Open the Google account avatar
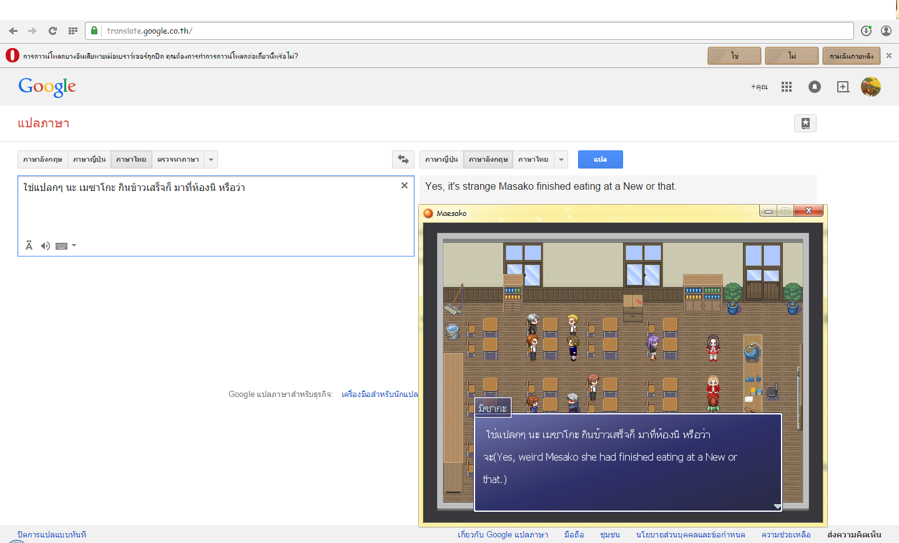This screenshot has height=543, width=899. (871, 87)
